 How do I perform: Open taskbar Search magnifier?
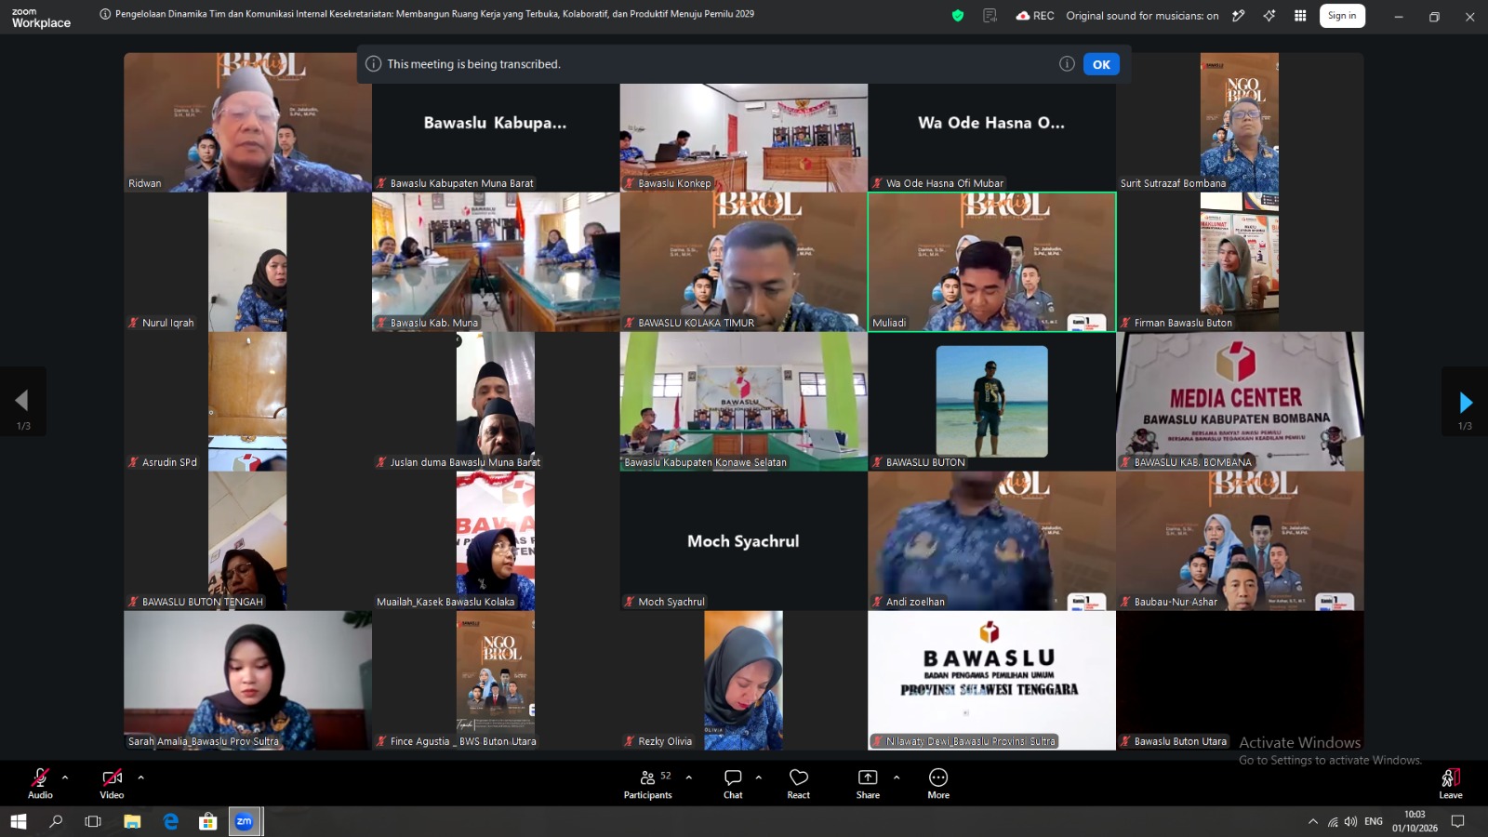[56, 821]
